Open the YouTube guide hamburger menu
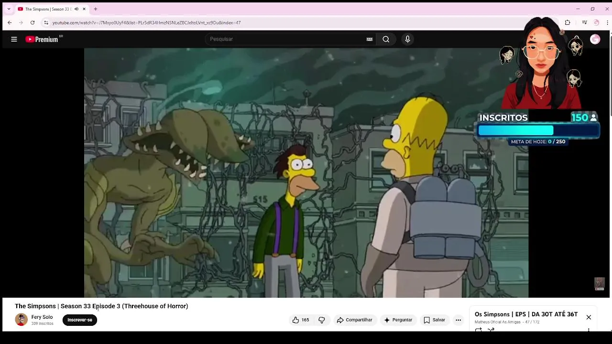The image size is (612, 344). 14,39
